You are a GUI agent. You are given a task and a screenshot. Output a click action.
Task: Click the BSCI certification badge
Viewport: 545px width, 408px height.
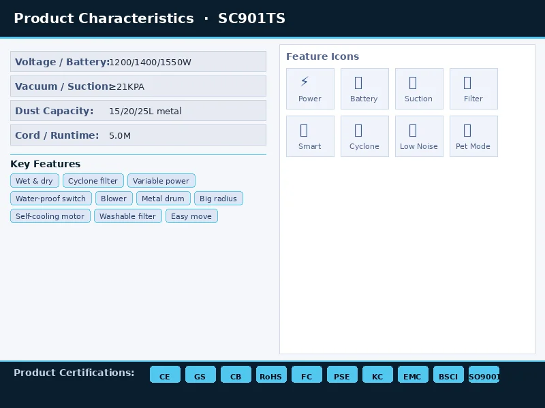tap(449, 375)
